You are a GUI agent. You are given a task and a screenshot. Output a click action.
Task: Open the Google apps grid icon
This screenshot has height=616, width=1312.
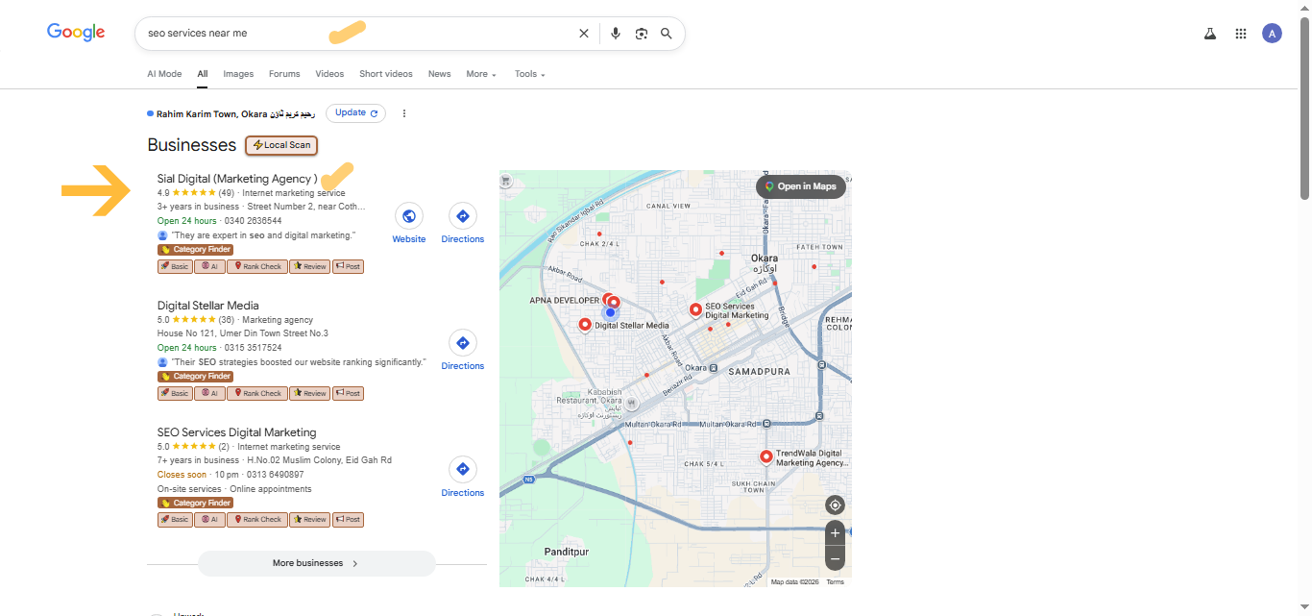tap(1241, 34)
